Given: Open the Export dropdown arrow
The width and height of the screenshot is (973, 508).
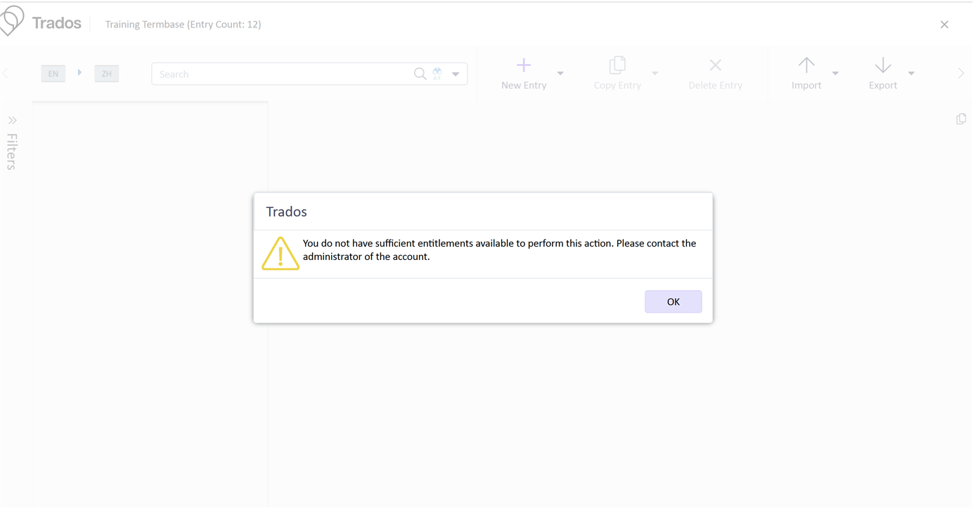Looking at the screenshot, I should pos(911,73).
